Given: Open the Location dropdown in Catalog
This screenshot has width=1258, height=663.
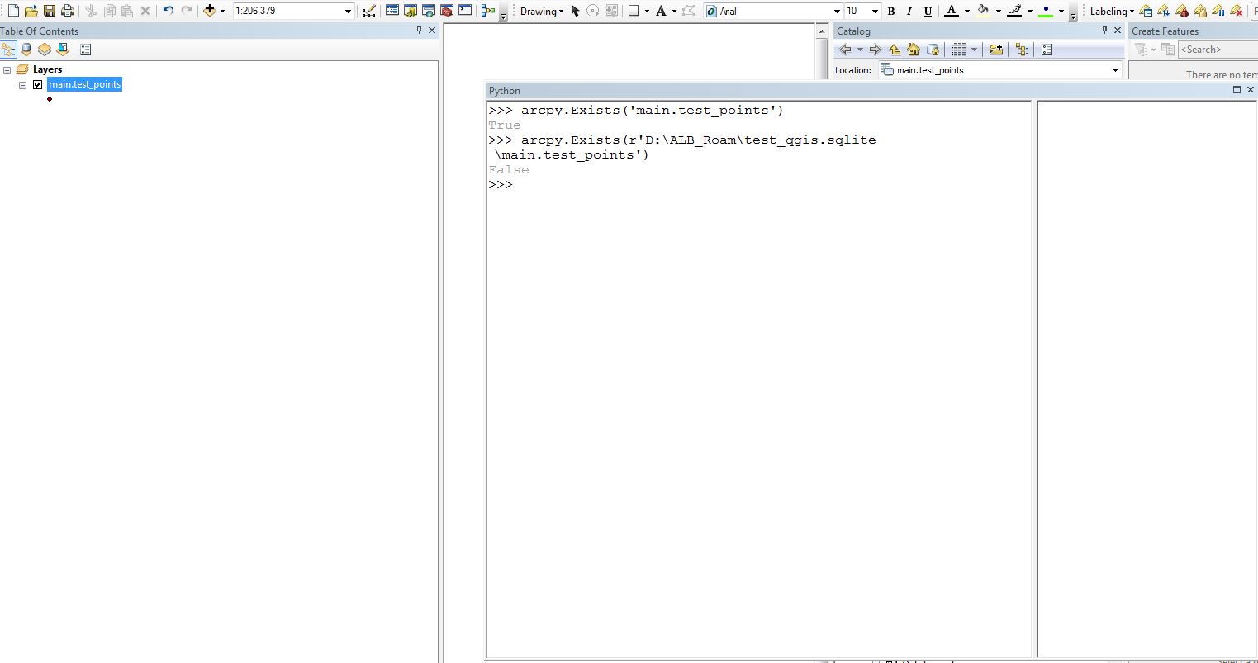Looking at the screenshot, I should pyautogui.click(x=1114, y=70).
